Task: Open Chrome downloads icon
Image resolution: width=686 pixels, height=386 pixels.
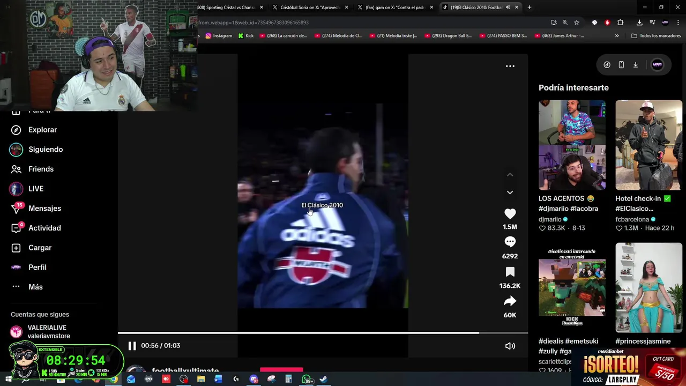Action: tap(639, 23)
